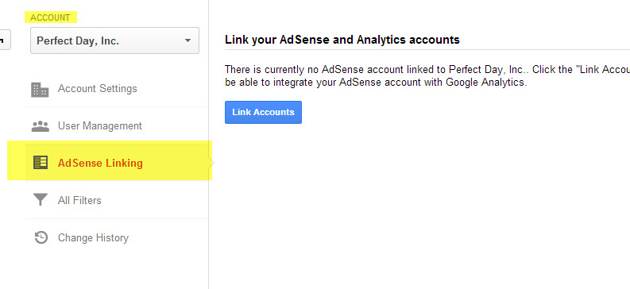This screenshot has width=630, height=289.
Task: Click the All Filters funnel icon
Action: [x=41, y=199]
